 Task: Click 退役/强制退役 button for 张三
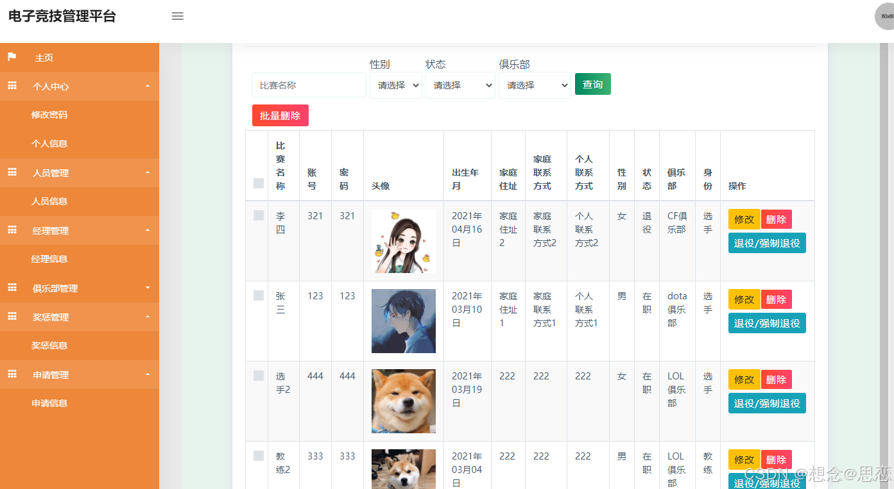tap(767, 323)
